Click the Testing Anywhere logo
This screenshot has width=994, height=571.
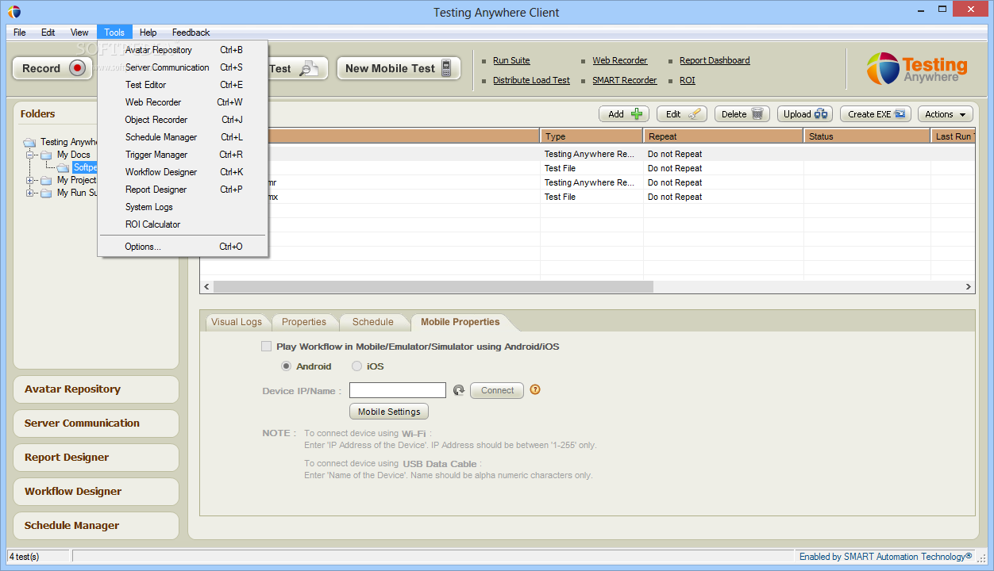(916, 68)
